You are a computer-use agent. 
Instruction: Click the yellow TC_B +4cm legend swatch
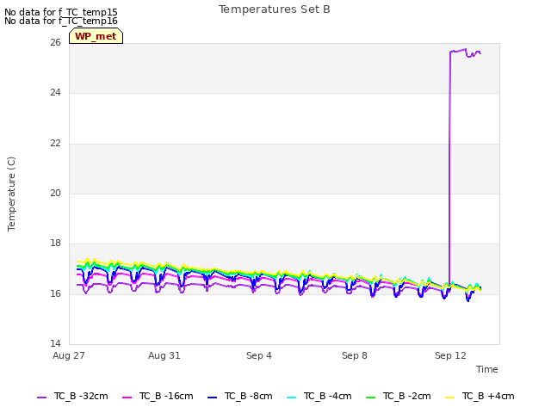click(449, 398)
